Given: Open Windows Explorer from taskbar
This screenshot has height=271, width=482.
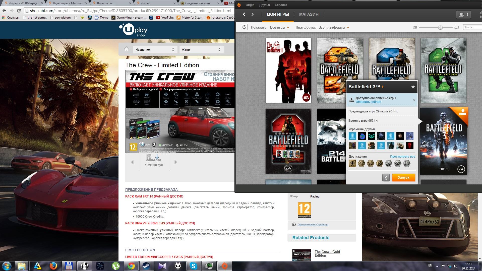Looking at the screenshot, I should (22, 266).
